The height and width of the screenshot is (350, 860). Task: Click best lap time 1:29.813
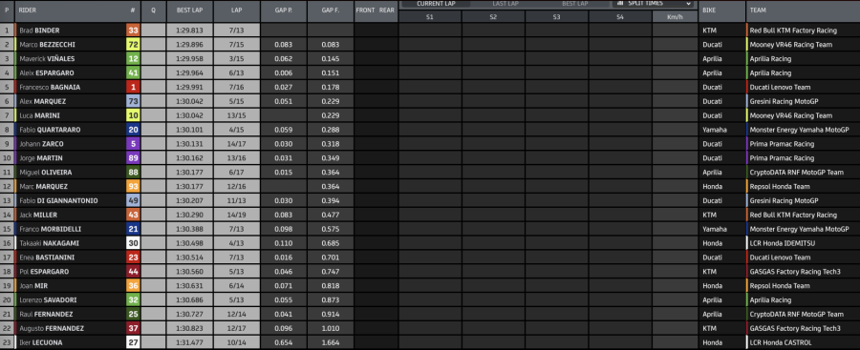point(189,31)
